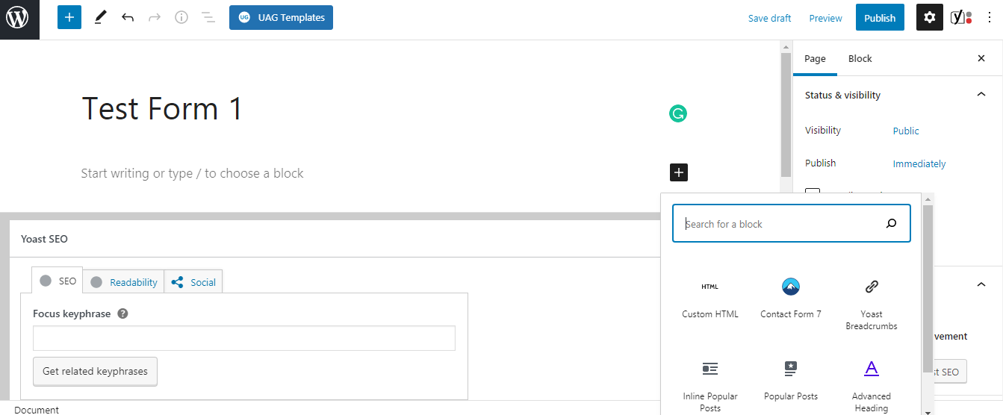
Task: Click the Focus keyphrase help icon
Action: pyautogui.click(x=123, y=313)
